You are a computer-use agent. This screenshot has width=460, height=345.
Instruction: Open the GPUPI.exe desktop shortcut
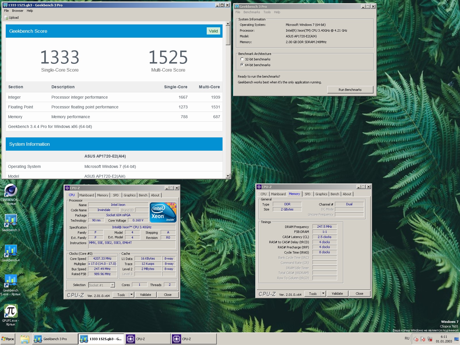tap(11, 315)
